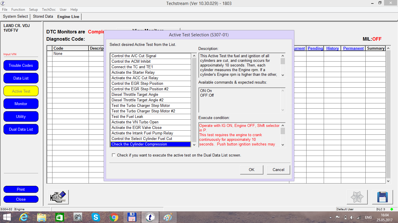
Task: Select Test the Fuel Leak from the list
Action: click(x=127, y=116)
